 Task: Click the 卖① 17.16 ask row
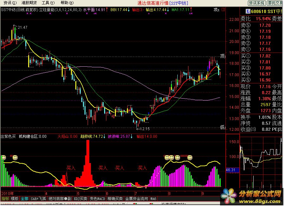(256, 49)
